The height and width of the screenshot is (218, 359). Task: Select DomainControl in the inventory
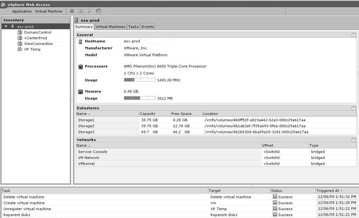point(38,32)
